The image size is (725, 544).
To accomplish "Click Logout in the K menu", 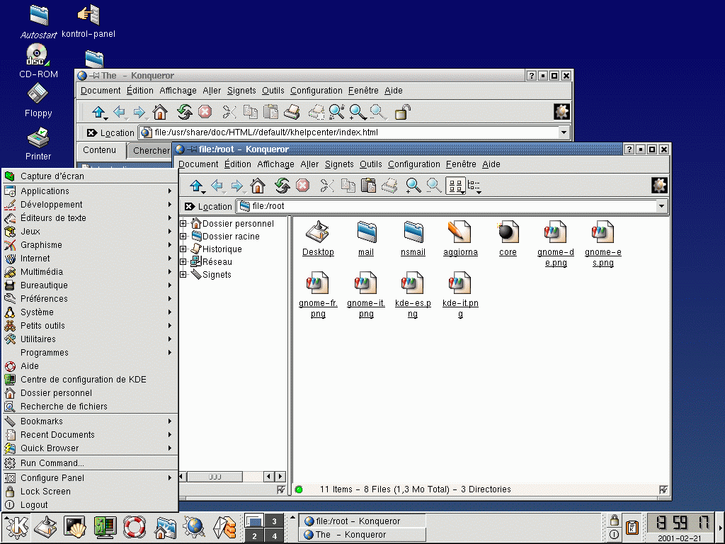I will click(34, 505).
